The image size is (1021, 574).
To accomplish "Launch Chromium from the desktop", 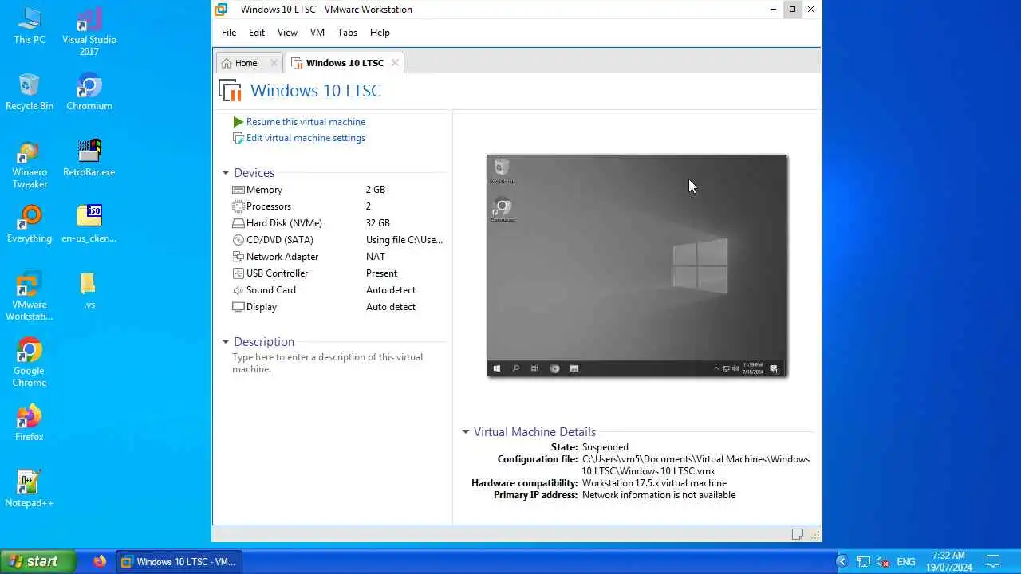I will pos(89,92).
